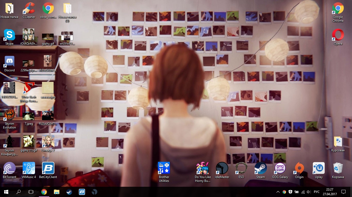352x197 pixels.
Task: Select the 149172874... image file
Action: point(10,90)
